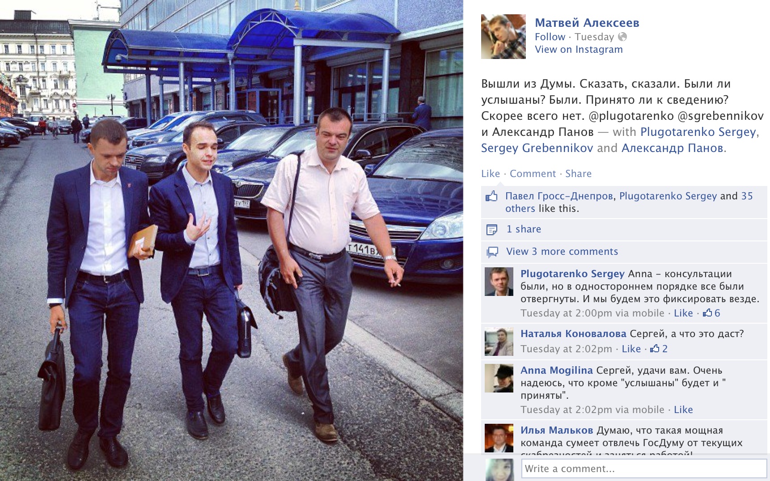This screenshot has width=770, height=481.
Task: Open tagged Sergey Grebennikov profile link
Action: tap(537, 148)
